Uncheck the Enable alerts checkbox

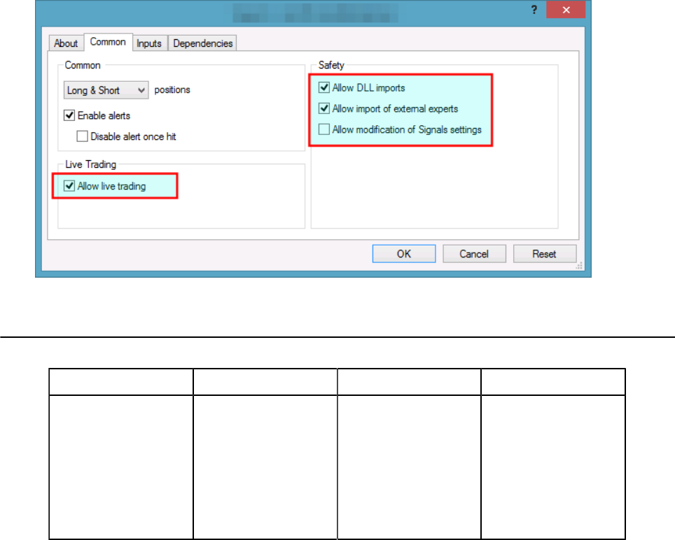[x=69, y=115]
